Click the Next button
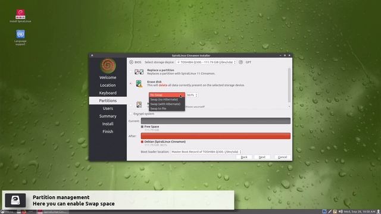This screenshot has height=214, width=381. pyautogui.click(x=262, y=157)
